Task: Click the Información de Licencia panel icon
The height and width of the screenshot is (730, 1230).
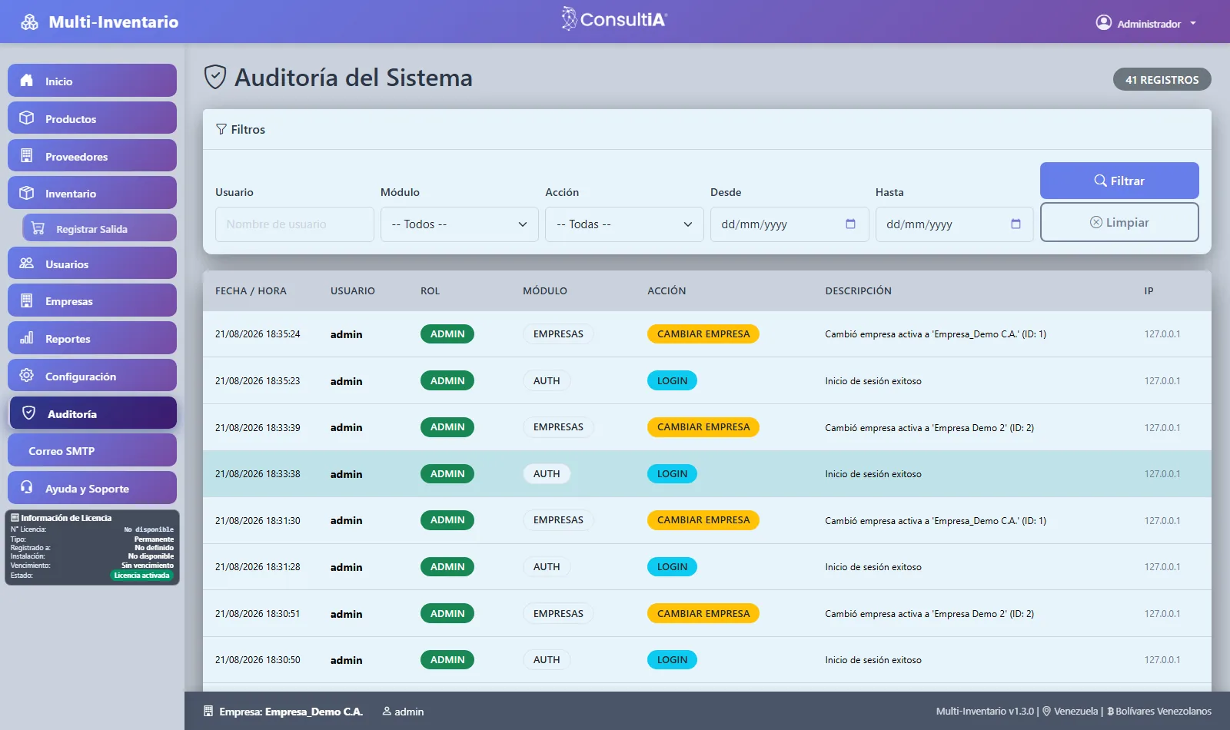Action: pos(15,518)
